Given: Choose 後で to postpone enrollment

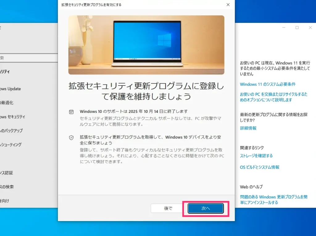Looking at the screenshot, I should click(168, 208).
